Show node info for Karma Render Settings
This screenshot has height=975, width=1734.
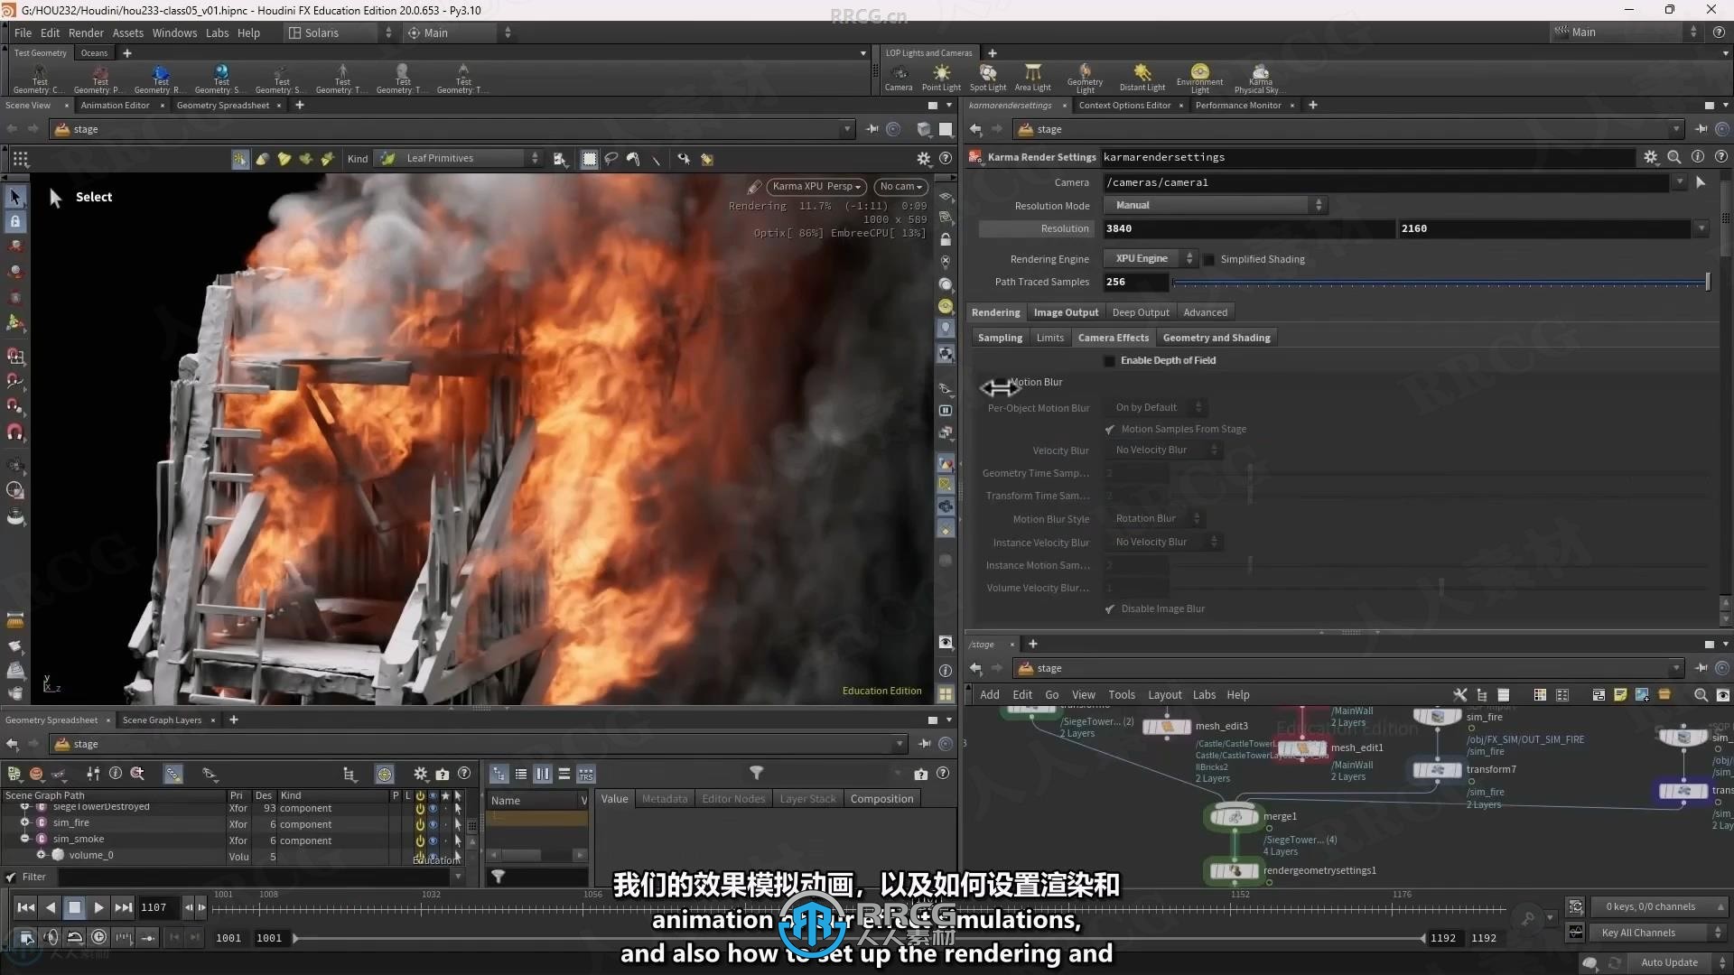1698,157
